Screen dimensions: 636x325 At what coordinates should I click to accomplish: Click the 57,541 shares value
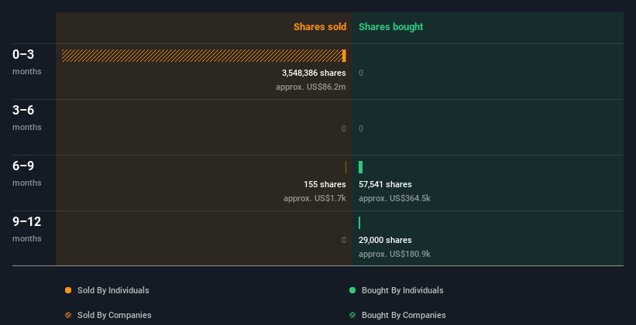pyautogui.click(x=385, y=184)
